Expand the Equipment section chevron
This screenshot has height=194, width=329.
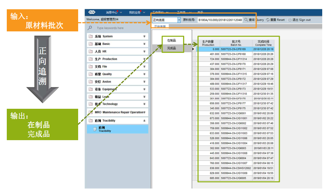click(x=144, y=89)
